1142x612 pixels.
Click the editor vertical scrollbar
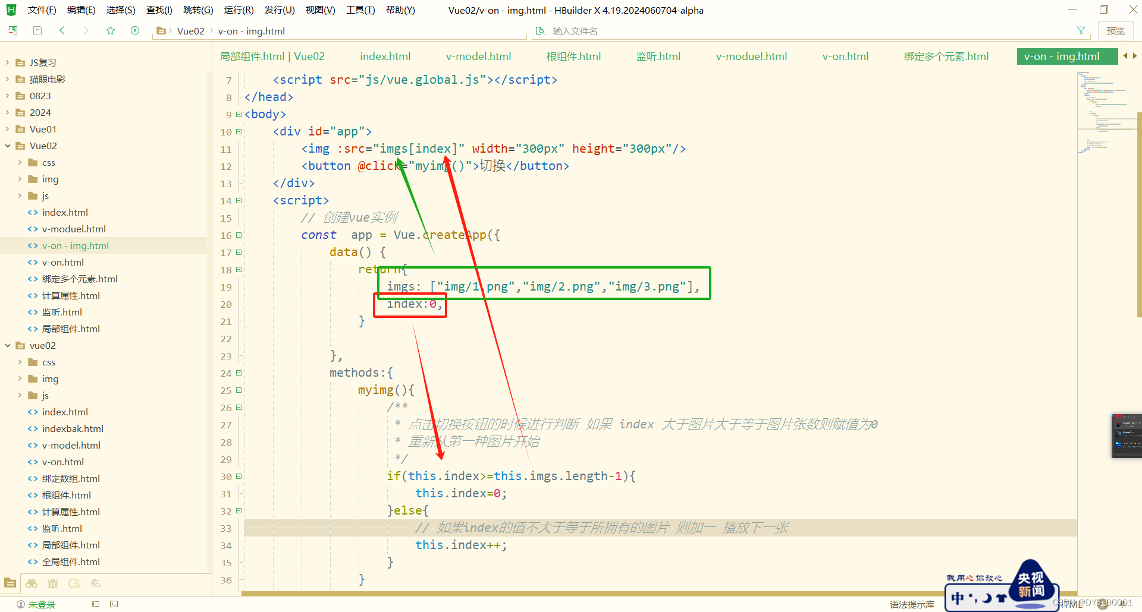click(1139, 215)
